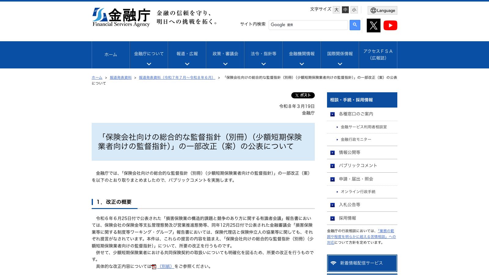This screenshot has width=489, height=275.
Task: Set font size to 小 (small)
Action: point(354,10)
